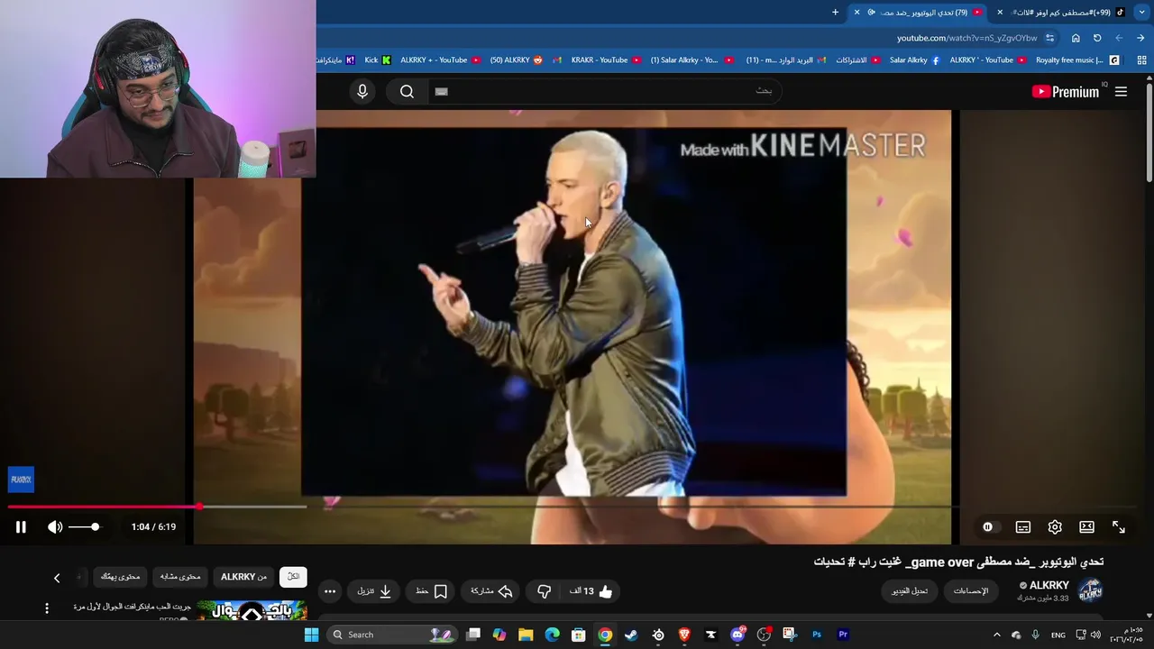The width and height of the screenshot is (1154, 649).
Task: Save the video with حفظ button
Action: [x=431, y=591]
